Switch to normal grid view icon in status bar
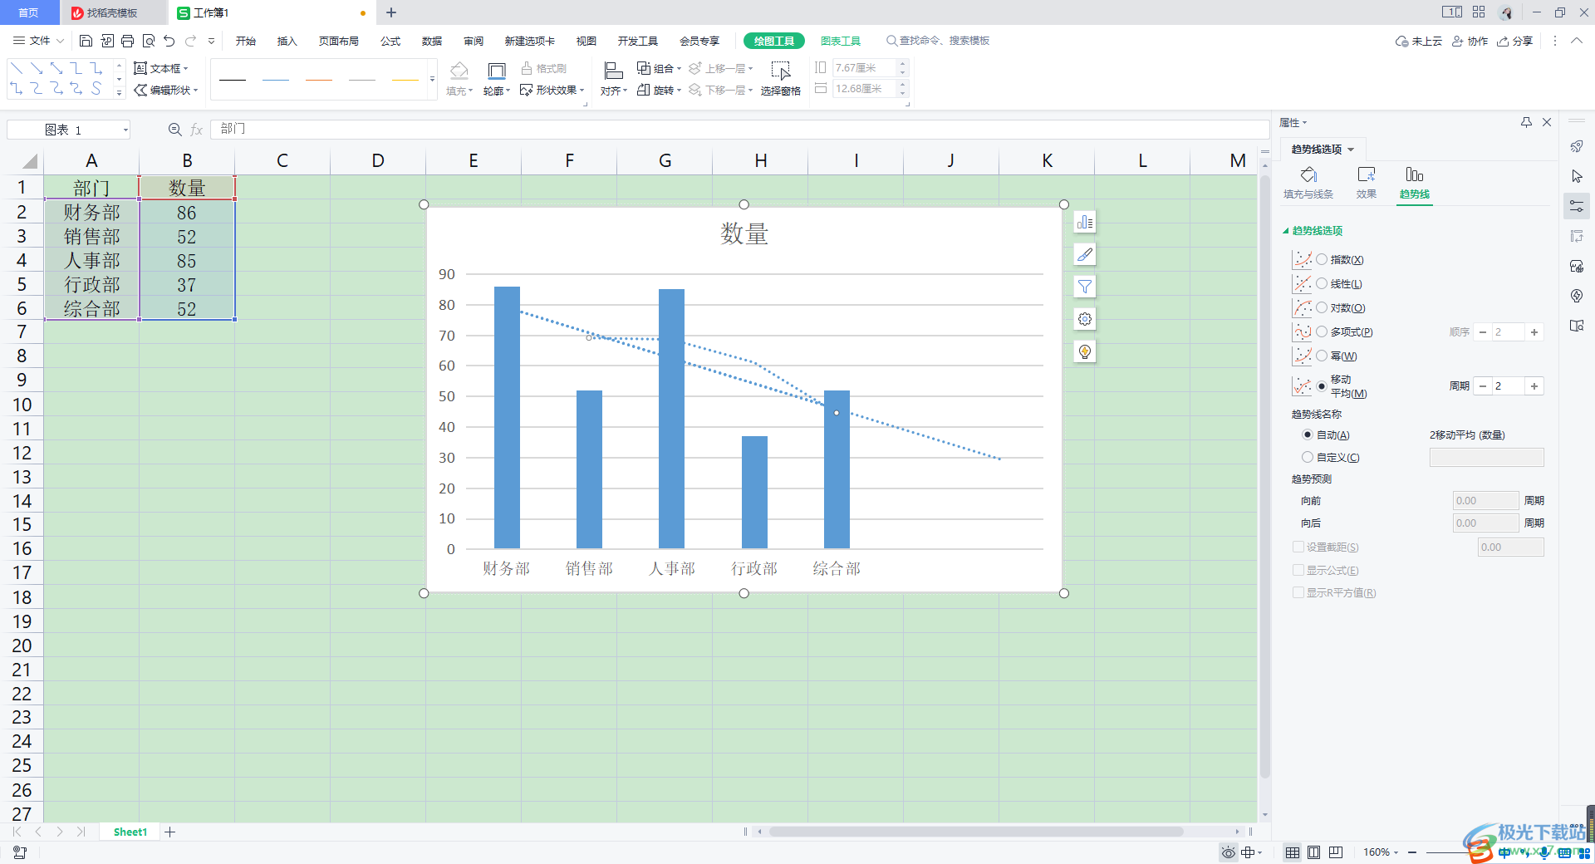1595x864 pixels. click(1293, 852)
